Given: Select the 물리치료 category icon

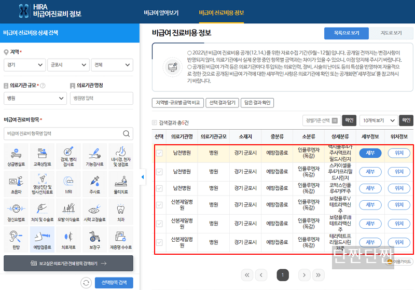Looking at the screenshot, I should (x=121, y=184).
